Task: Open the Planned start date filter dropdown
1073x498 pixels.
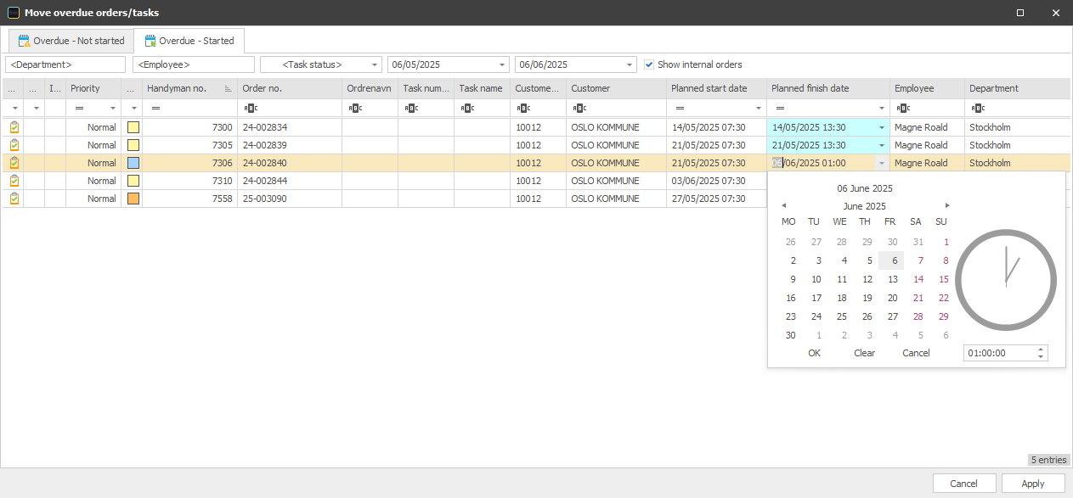Action: point(757,109)
